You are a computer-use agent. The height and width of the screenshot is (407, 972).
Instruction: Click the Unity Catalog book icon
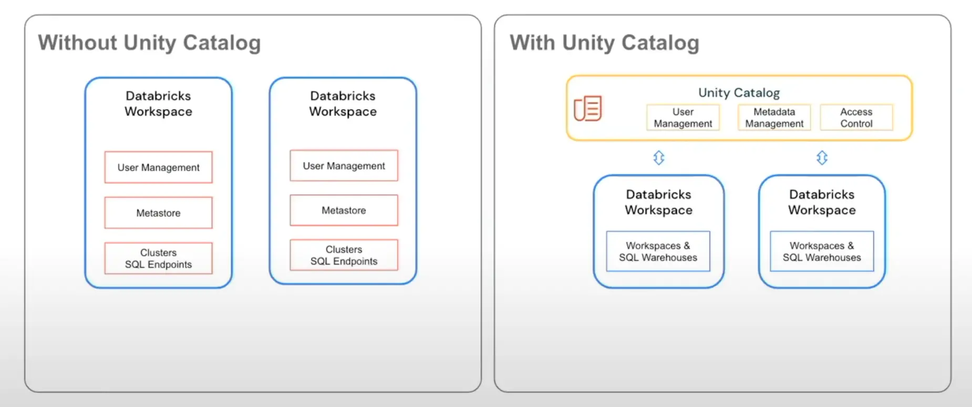pyautogui.click(x=587, y=108)
